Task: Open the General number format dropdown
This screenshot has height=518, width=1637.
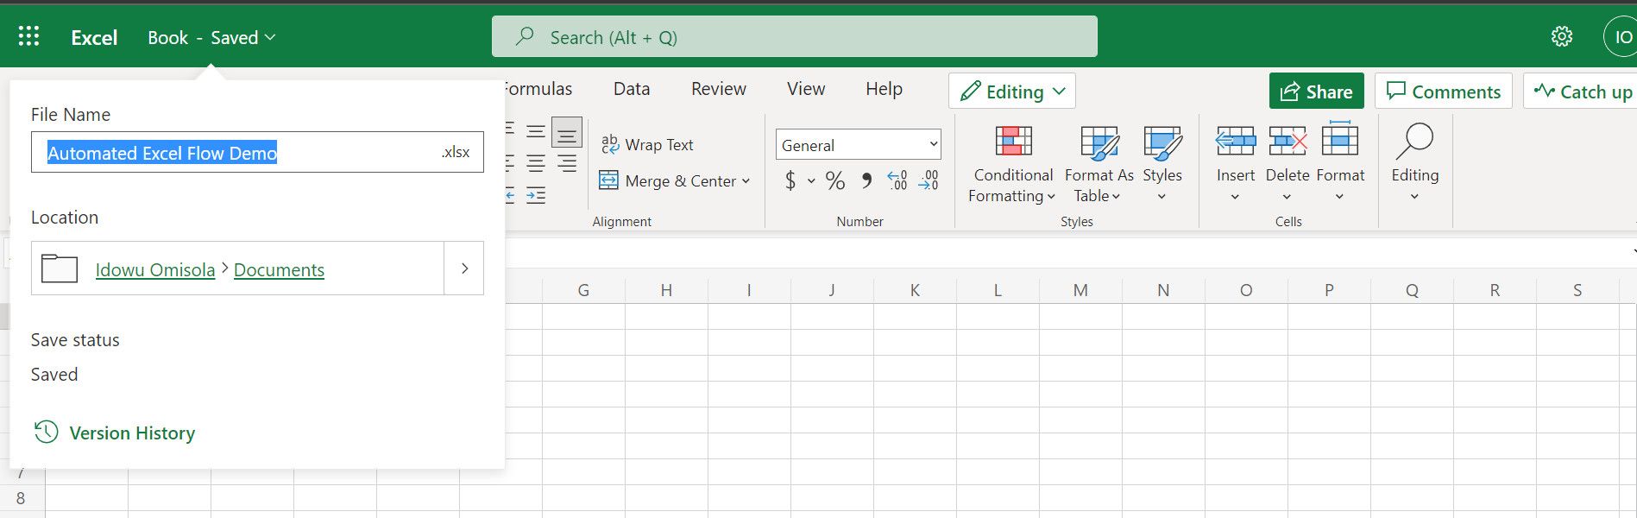Action: [858, 145]
